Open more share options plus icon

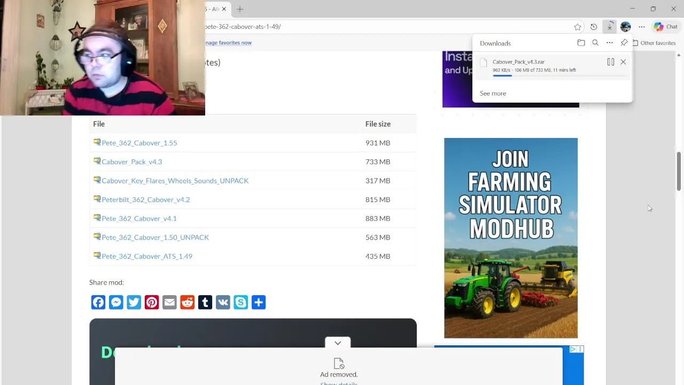(259, 303)
